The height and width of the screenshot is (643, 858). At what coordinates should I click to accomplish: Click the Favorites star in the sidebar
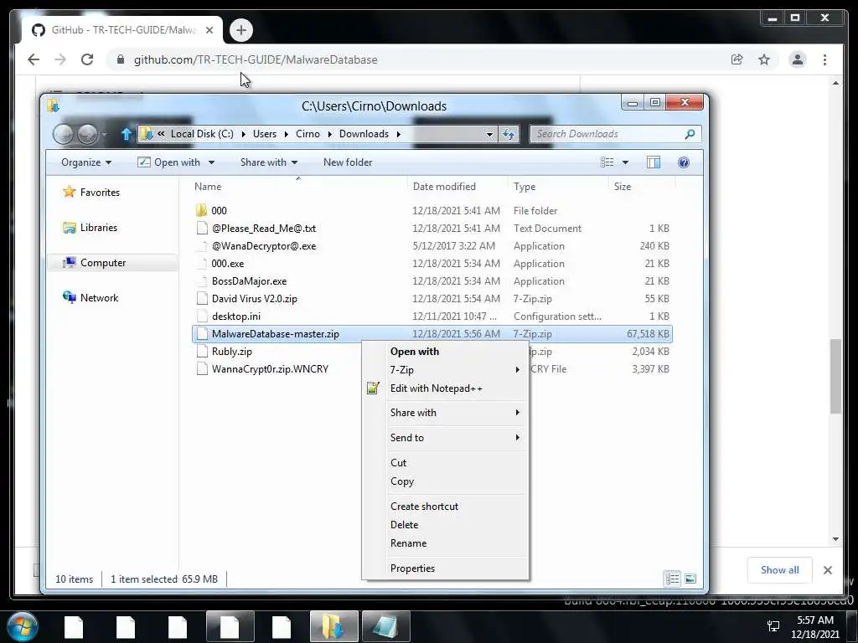click(x=69, y=192)
